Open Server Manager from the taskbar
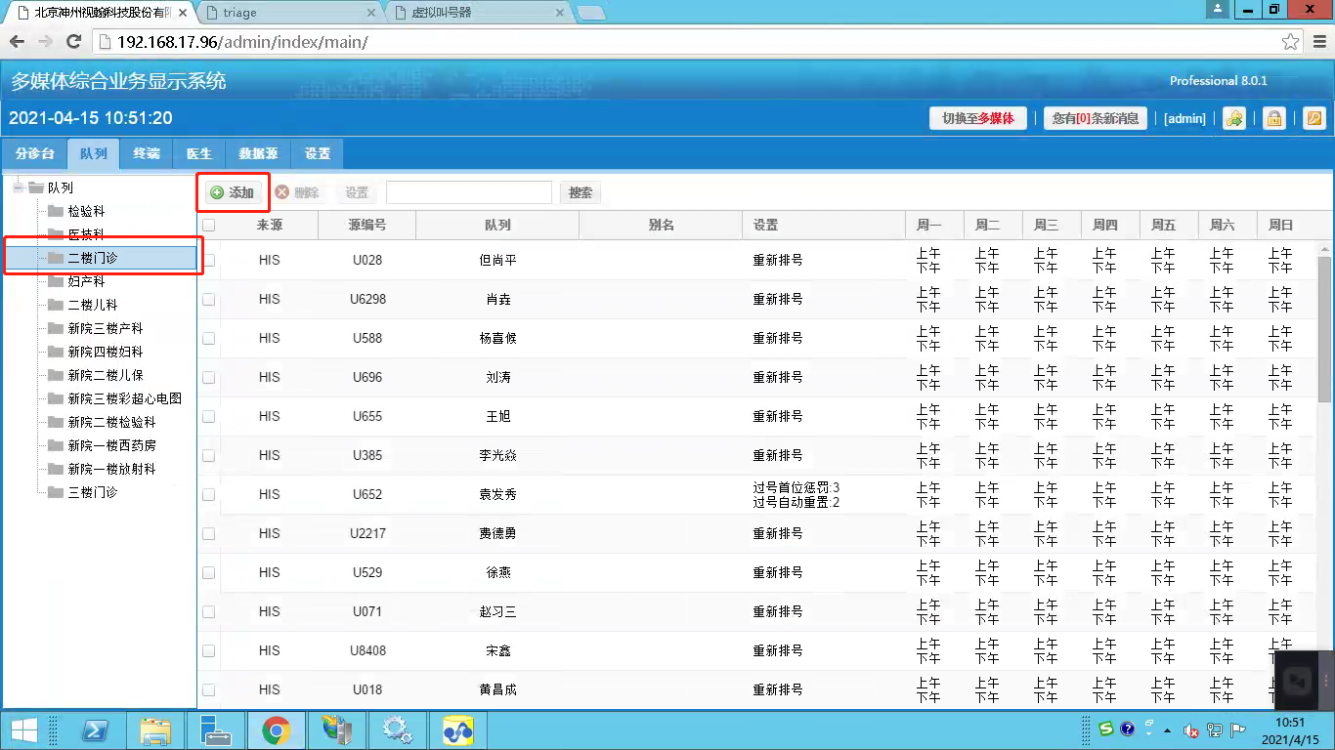Viewport: 1335px width, 750px height. coord(216,730)
